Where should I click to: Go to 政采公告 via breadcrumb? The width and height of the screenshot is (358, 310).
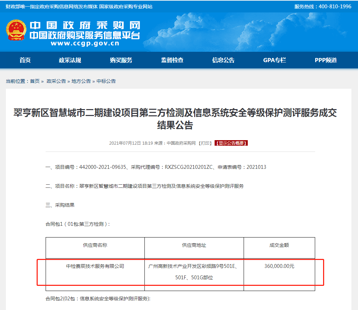[56, 81]
